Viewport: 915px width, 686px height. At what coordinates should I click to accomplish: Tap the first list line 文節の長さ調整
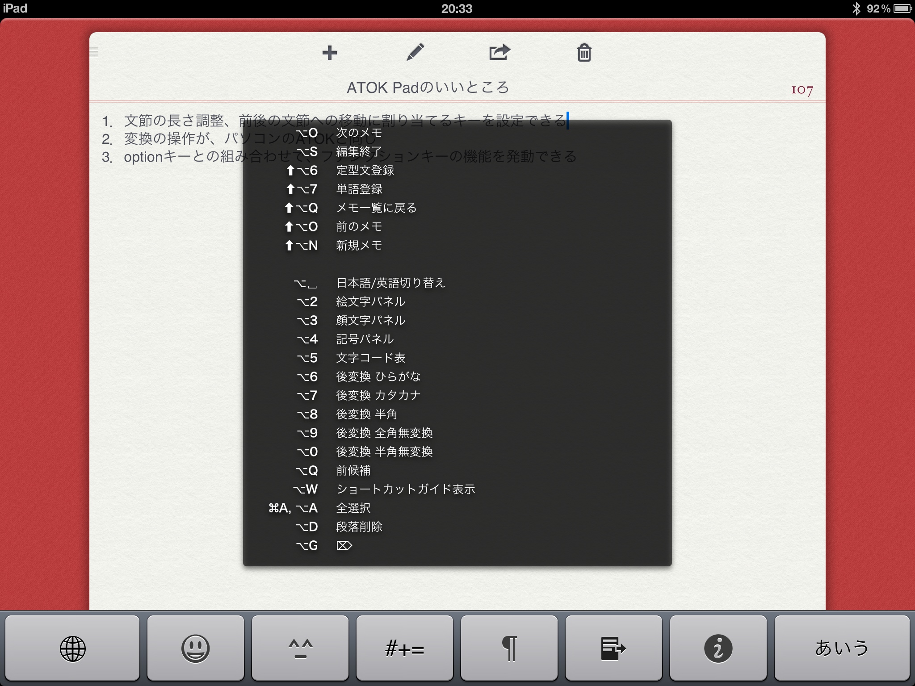[x=335, y=121]
